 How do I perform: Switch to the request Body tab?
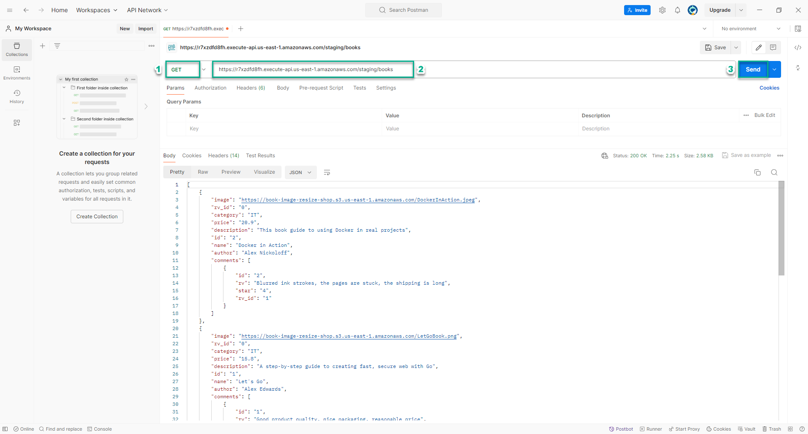coord(283,88)
